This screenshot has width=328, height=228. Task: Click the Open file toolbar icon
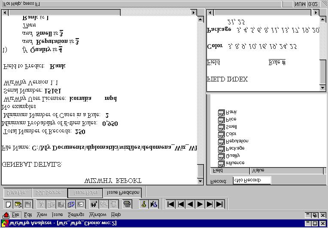pos(18,204)
